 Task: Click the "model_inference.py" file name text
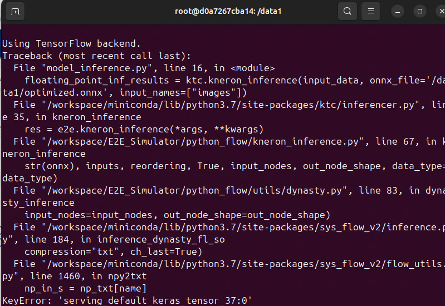97,68
